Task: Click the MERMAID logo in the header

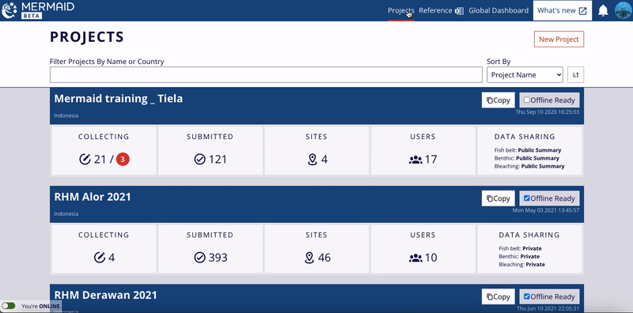Action: tap(38, 10)
